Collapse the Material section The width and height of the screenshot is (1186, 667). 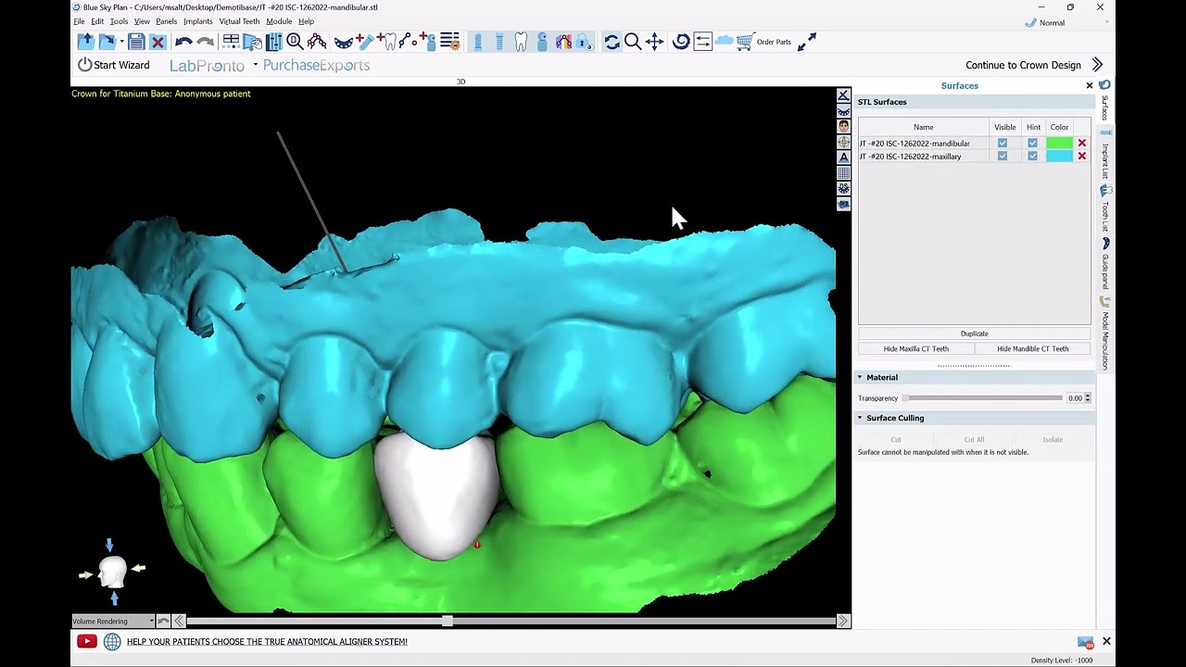860,377
